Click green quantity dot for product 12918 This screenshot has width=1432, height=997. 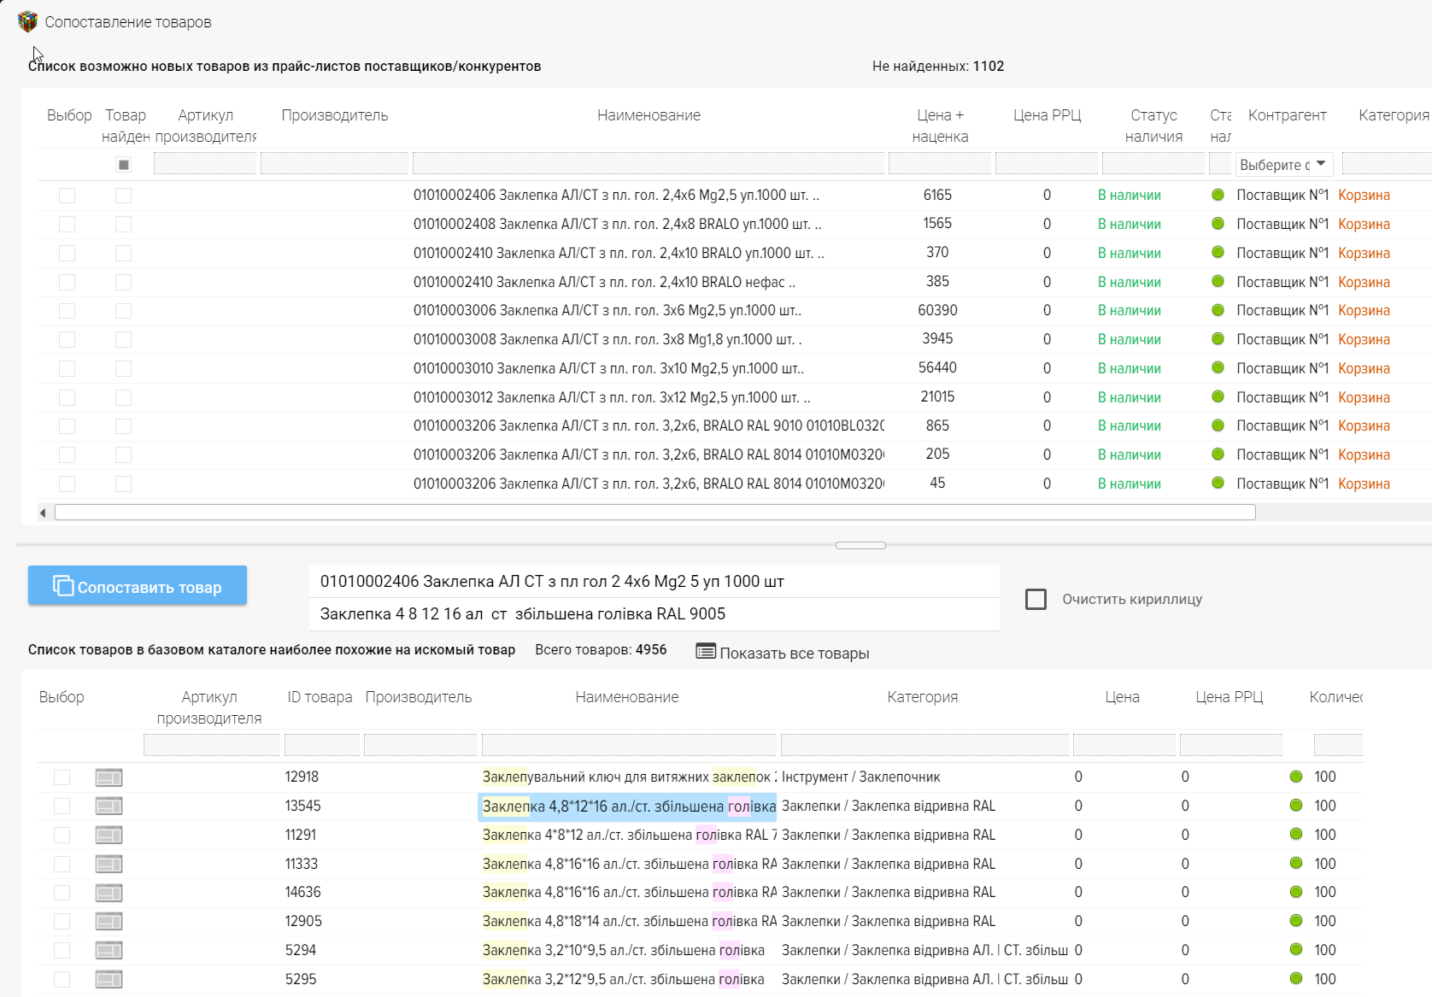pyautogui.click(x=1296, y=777)
